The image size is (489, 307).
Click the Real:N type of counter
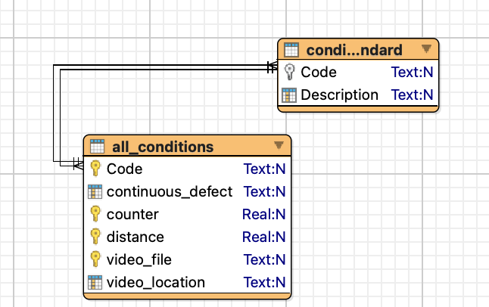[264, 214]
